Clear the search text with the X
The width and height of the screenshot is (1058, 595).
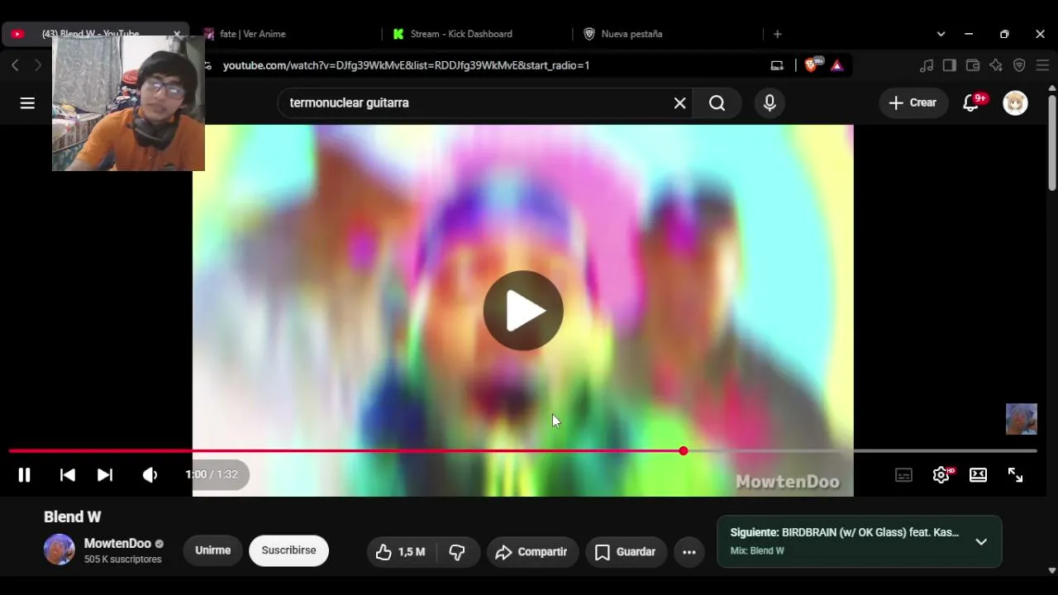pos(679,103)
